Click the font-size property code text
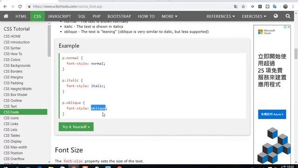298x168 pixels. click(x=73, y=161)
